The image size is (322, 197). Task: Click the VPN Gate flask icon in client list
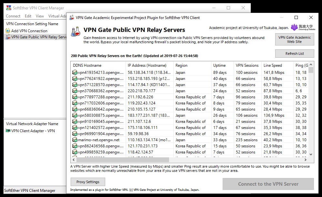pyautogui.click(x=8, y=37)
